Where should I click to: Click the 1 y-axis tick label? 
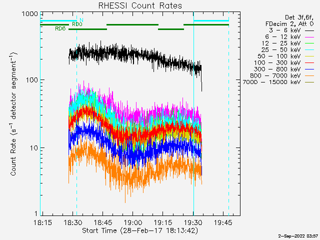36,213
